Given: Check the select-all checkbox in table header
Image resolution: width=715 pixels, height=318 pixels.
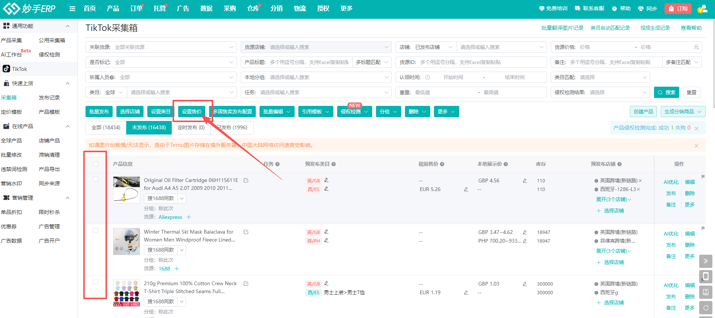Looking at the screenshot, I should click(95, 164).
